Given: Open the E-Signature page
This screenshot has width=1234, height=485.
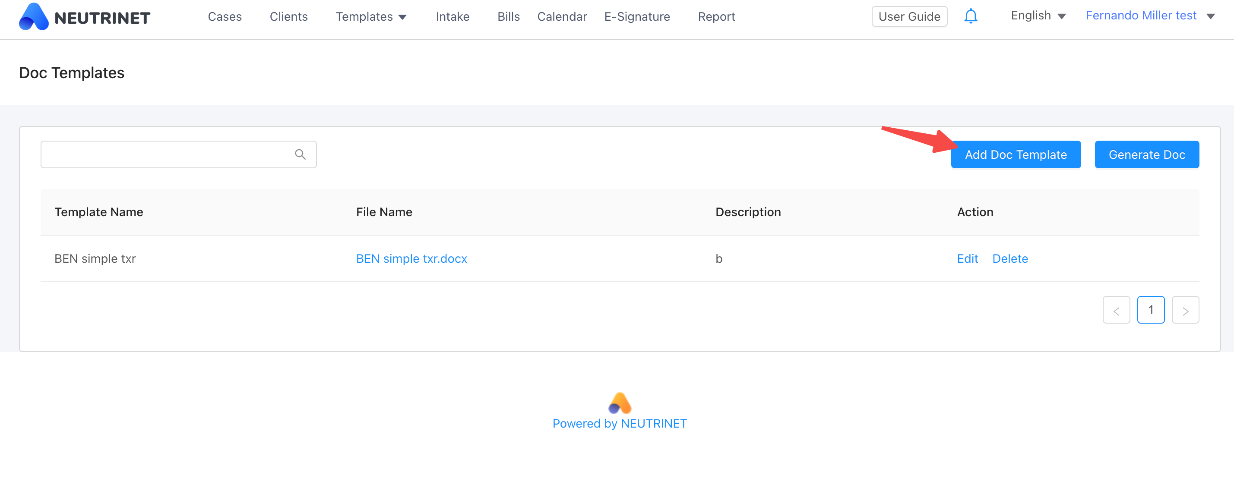Looking at the screenshot, I should (x=636, y=17).
